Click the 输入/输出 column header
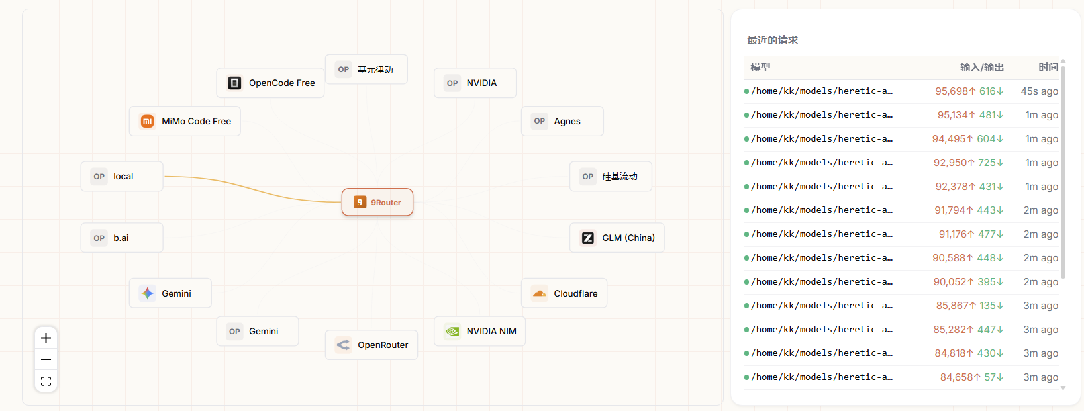 click(982, 68)
